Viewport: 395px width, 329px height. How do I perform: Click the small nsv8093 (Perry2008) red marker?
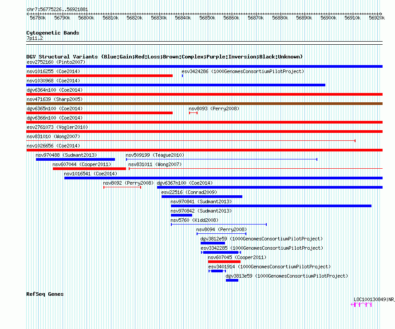193,113
